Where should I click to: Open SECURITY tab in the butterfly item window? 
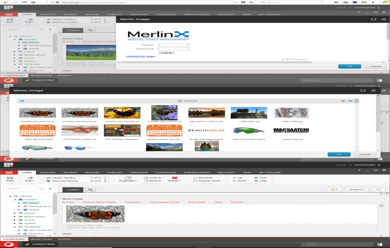tap(226, 172)
